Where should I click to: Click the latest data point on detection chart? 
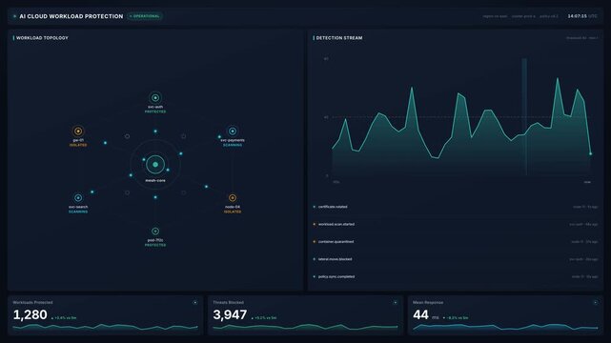591,153
